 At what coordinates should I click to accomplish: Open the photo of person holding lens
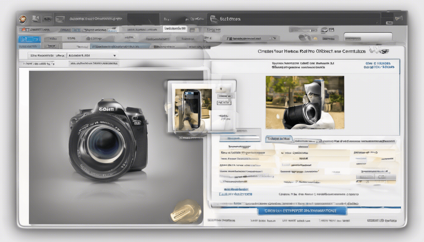coord(305,102)
